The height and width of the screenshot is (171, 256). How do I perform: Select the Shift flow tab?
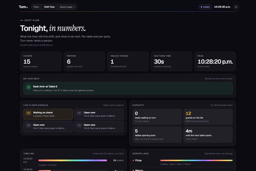tap(50, 7)
